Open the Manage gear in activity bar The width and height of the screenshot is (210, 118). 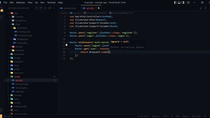pos(1,110)
